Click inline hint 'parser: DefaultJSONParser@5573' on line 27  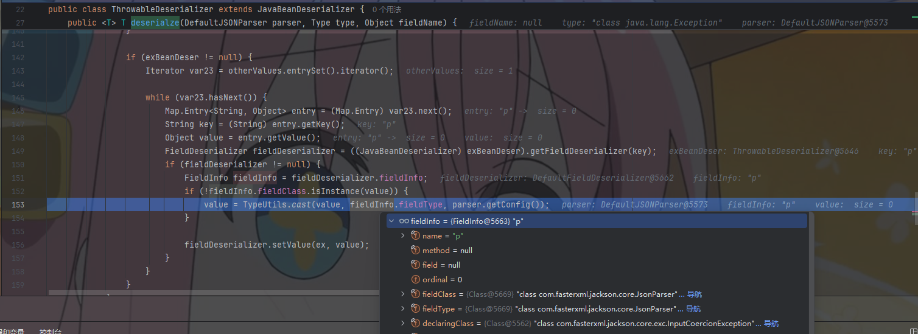pos(815,23)
